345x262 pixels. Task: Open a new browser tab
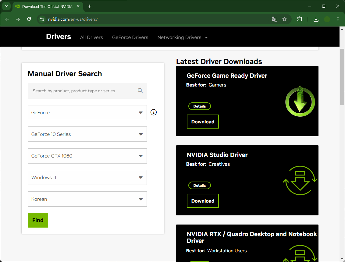coord(89,6)
